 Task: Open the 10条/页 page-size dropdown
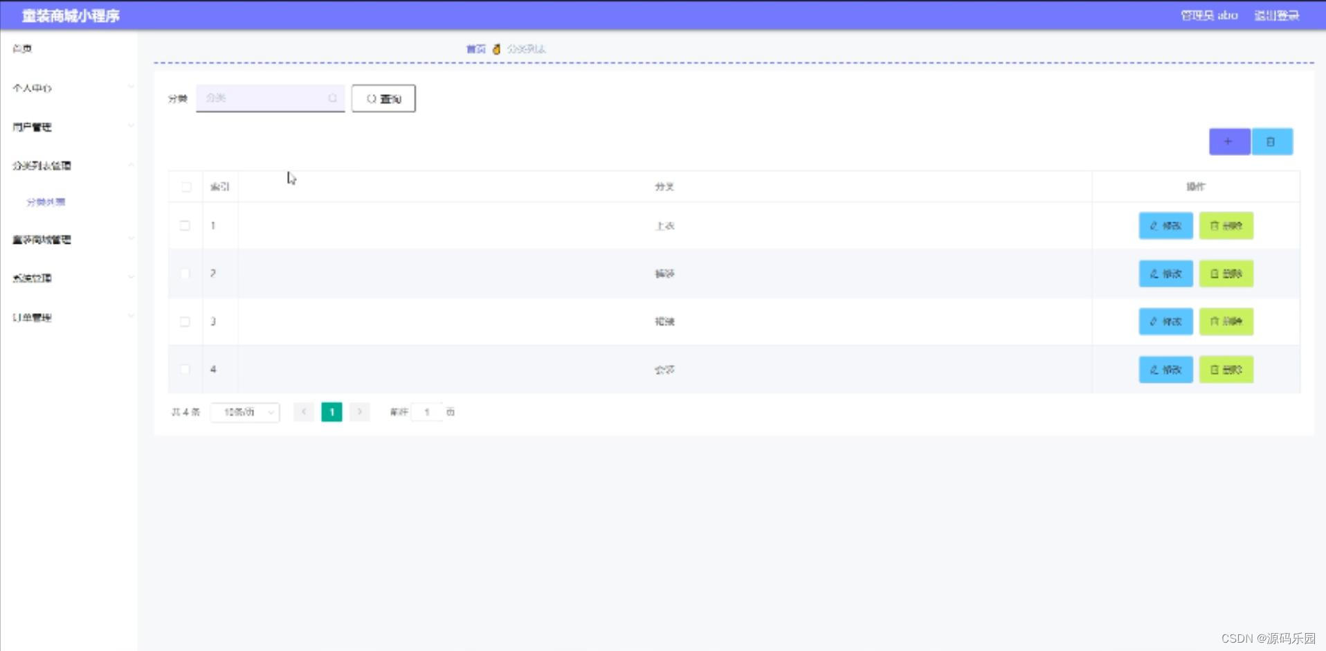pos(245,412)
